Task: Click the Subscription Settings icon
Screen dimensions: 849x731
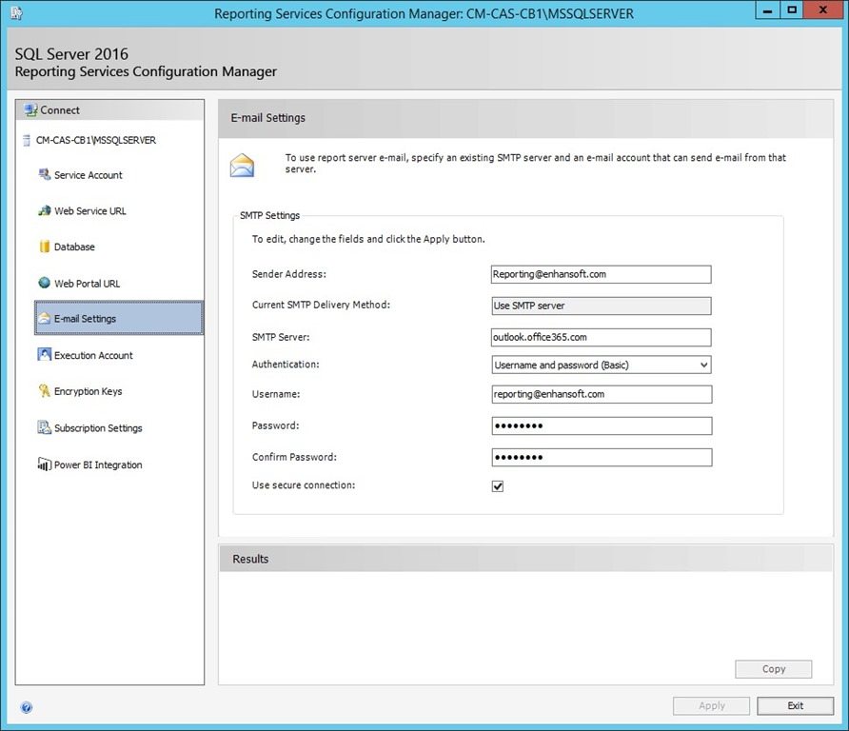Action: click(45, 427)
